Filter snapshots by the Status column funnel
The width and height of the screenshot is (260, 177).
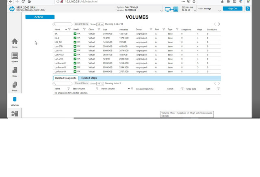pos(182,89)
